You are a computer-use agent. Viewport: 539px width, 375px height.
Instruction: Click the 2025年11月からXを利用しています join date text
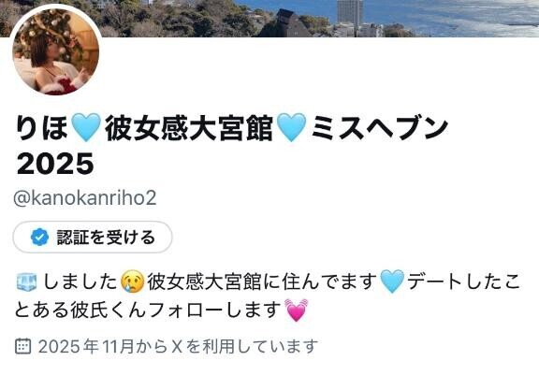point(178,346)
